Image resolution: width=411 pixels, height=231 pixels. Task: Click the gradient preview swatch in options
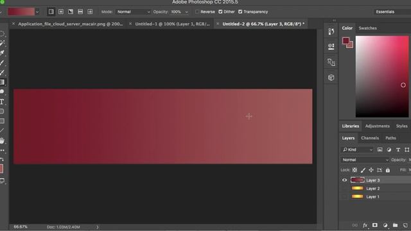tap(21, 12)
